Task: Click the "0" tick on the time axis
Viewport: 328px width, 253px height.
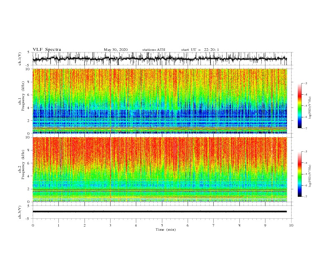Action: tap(33, 225)
